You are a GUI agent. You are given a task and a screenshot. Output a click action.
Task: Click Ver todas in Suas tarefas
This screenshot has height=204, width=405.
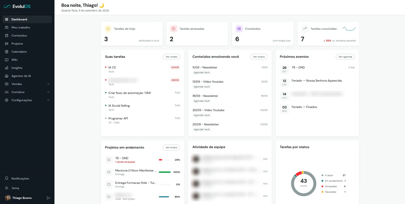[x=172, y=57]
